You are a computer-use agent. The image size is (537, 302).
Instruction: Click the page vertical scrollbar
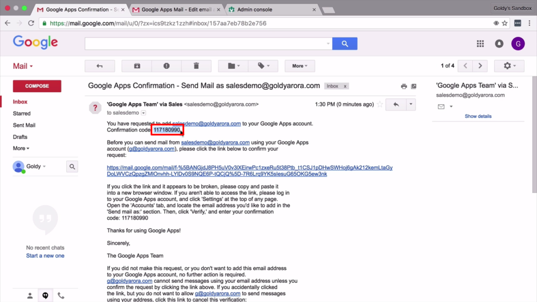coord(534,135)
